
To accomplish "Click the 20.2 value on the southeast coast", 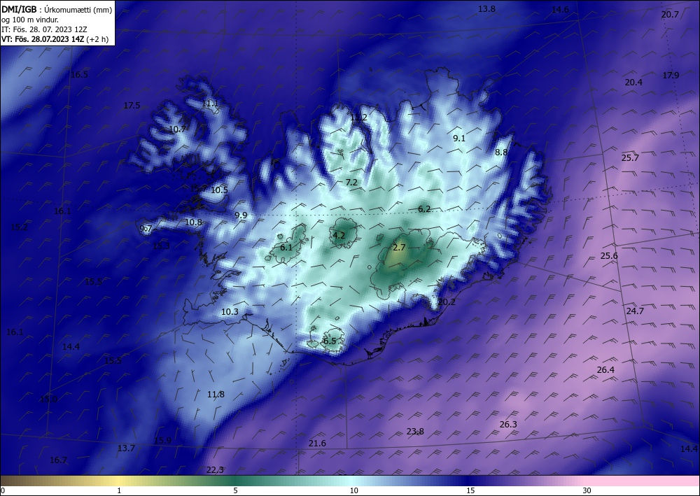I will click(x=447, y=302).
